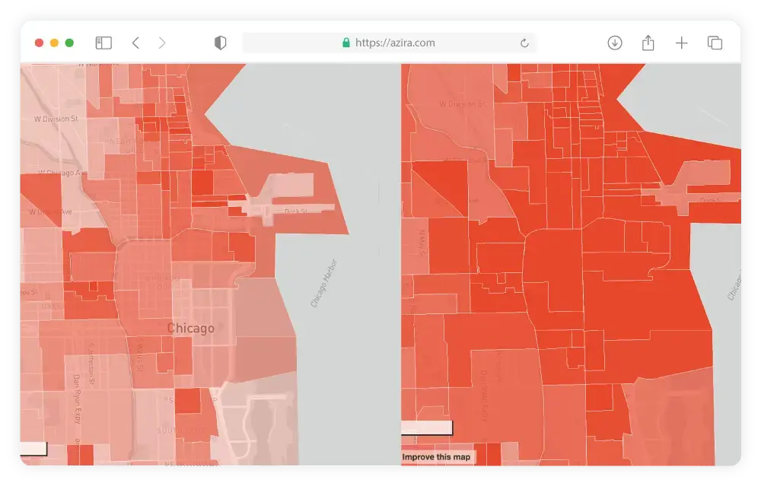The width and height of the screenshot is (761, 486).
Task: Click W Chicago Ave label on left map
Action: 56,173
